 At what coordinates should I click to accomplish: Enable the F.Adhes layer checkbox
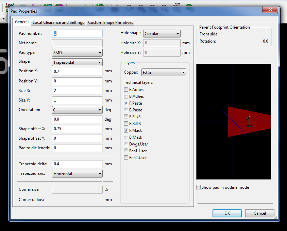(x=126, y=90)
